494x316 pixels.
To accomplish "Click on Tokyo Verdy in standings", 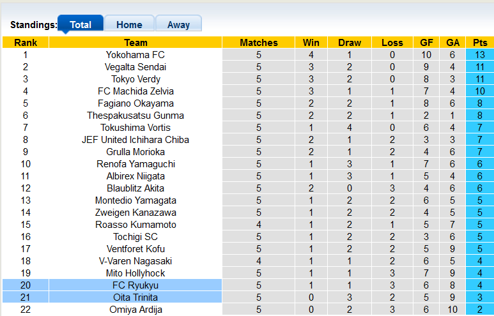I will click(135, 79).
